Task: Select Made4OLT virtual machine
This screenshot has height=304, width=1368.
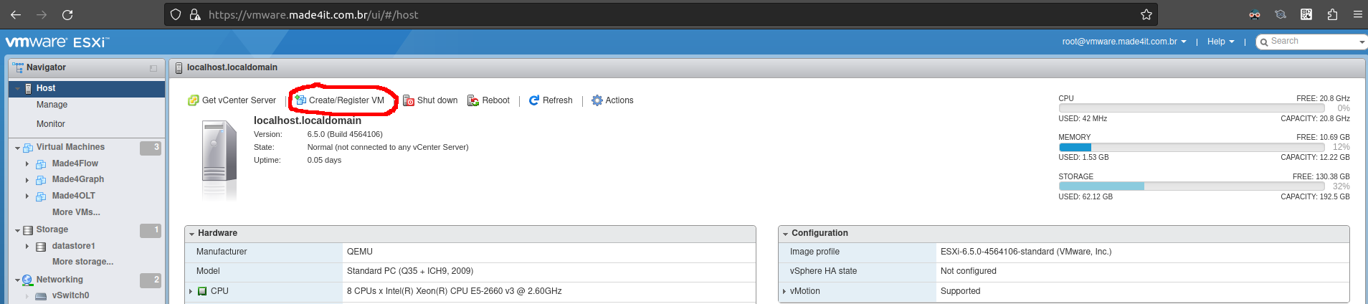Action: [73, 196]
